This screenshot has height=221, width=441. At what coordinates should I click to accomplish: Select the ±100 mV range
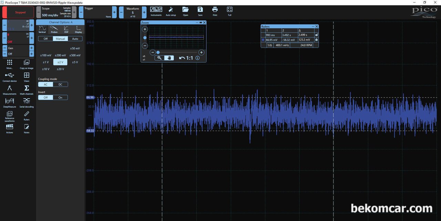[x=45, y=56]
